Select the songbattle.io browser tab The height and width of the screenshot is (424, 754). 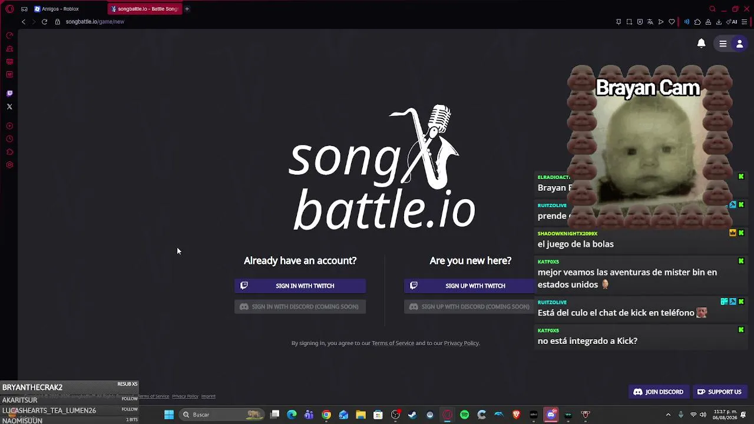coord(145,9)
